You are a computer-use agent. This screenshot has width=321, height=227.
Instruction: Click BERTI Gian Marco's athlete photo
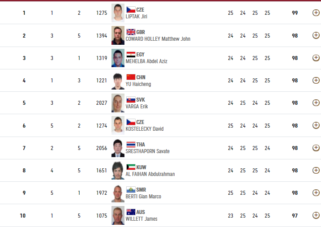point(118,193)
